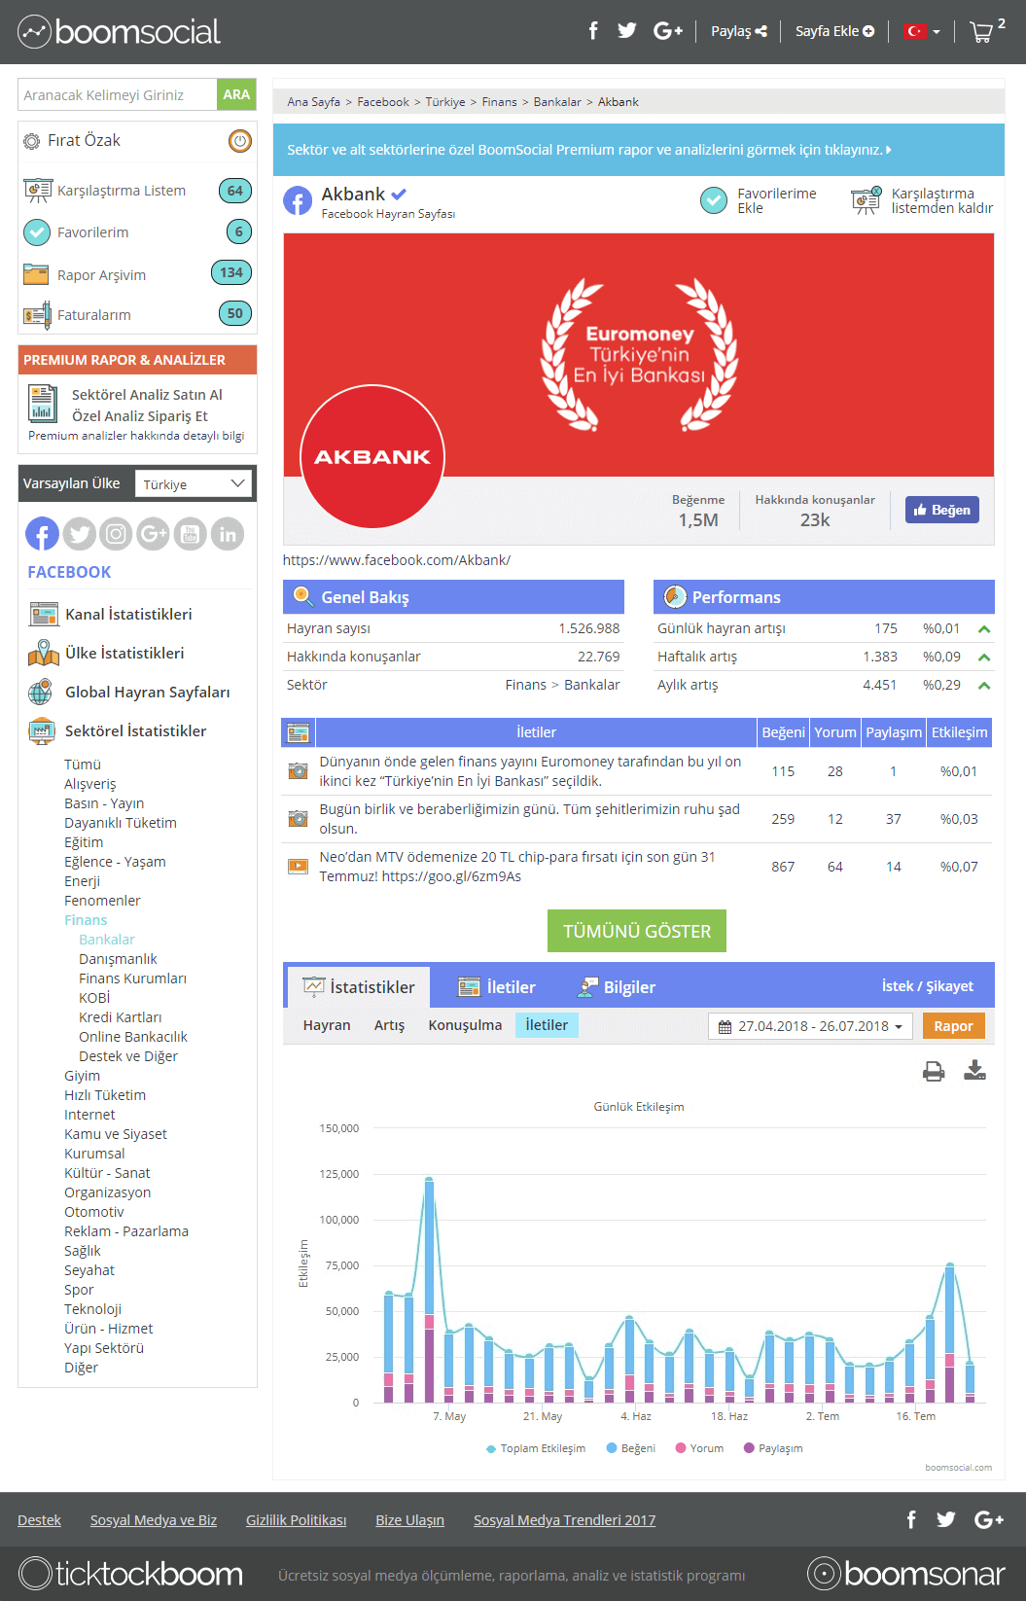The height and width of the screenshot is (1601, 1026).
Task: Open the Varsayılan Ülke Türkiye dropdown
Action: [x=194, y=484]
